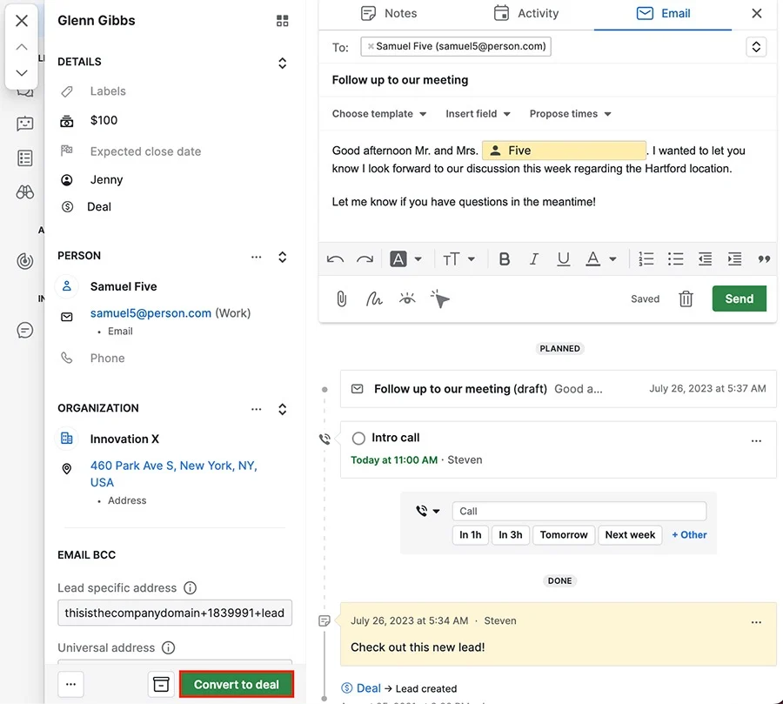Click the font size TT icon
Image resolution: width=783 pixels, height=704 pixels.
pyautogui.click(x=451, y=258)
